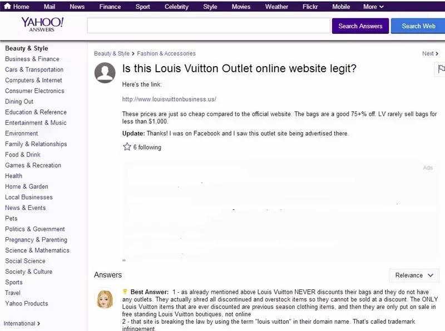Select Education & Reference category
Image resolution: width=445 pixels, height=331 pixels.
point(36,112)
